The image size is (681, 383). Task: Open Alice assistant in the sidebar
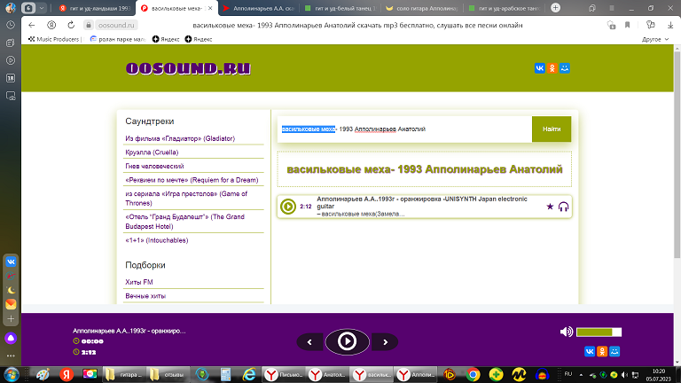[11, 339]
